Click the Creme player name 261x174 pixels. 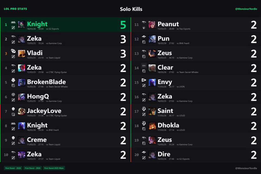click(37, 140)
